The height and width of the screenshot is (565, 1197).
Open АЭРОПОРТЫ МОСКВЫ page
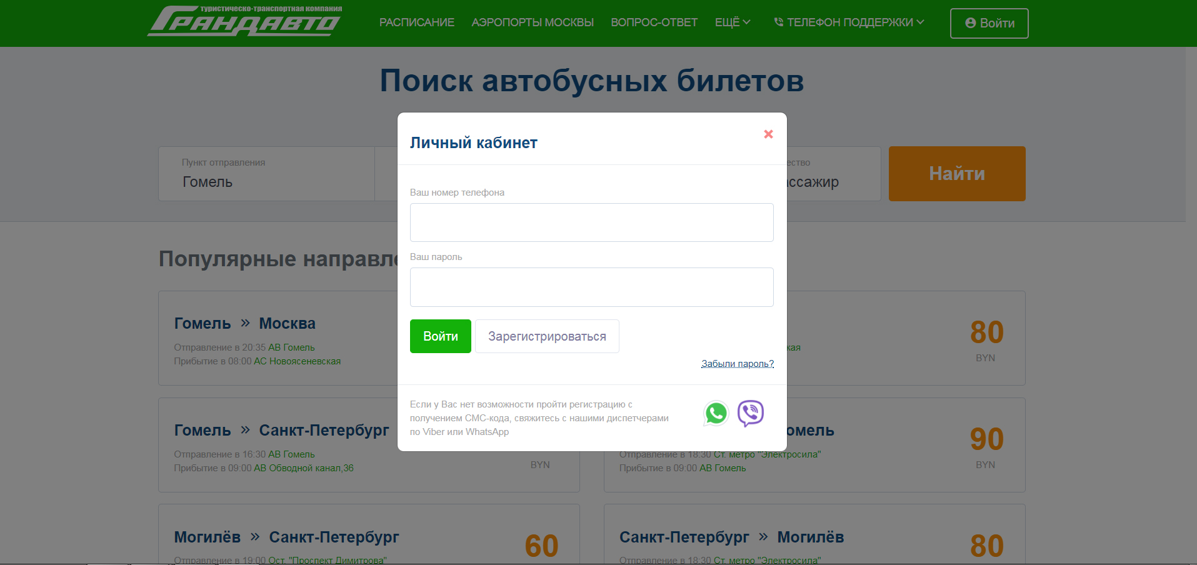tap(533, 22)
